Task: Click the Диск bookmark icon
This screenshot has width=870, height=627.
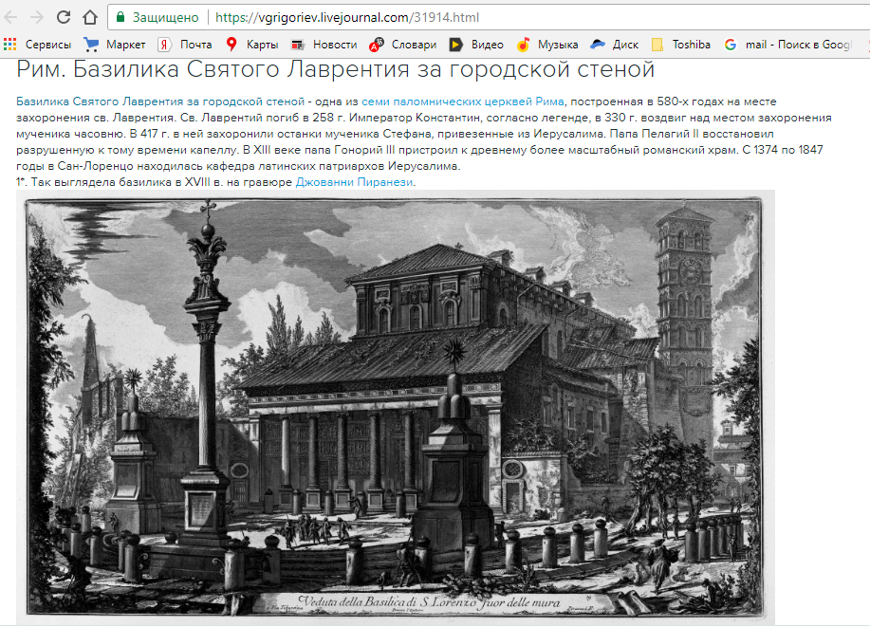Action: (598, 45)
